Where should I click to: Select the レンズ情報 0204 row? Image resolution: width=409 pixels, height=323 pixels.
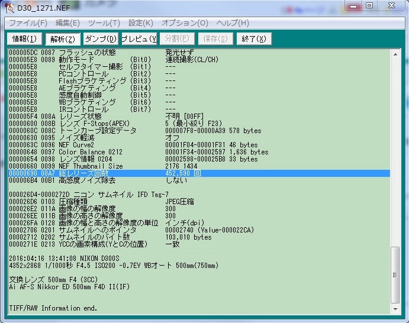(x=199, y=159)
